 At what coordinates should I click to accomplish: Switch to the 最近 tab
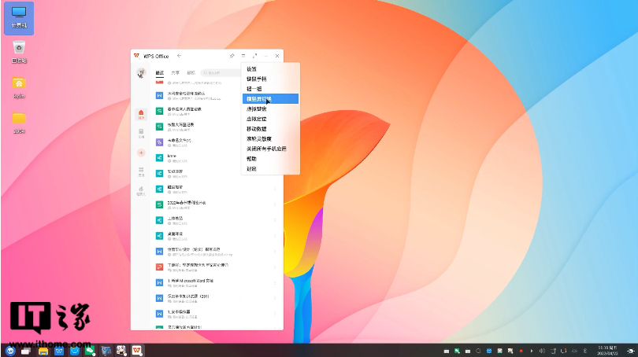159,72
